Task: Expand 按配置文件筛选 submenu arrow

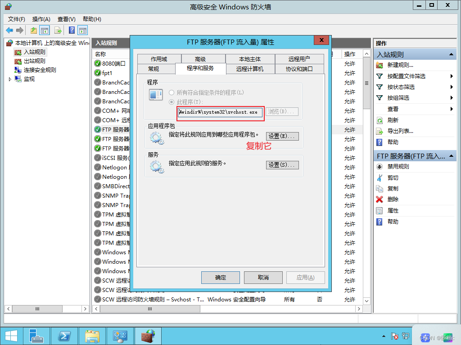Action: click(451, 76)
